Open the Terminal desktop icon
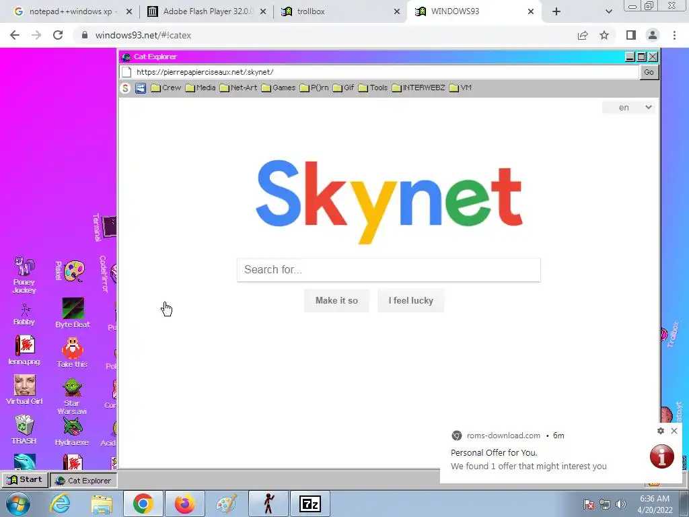The width and height of the screenshot is (689, 517). tap(104, 228)
